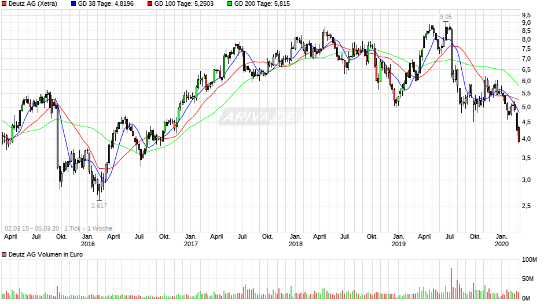
Task: Click the 0M volume axis label
Action: (x=526, y=298)
